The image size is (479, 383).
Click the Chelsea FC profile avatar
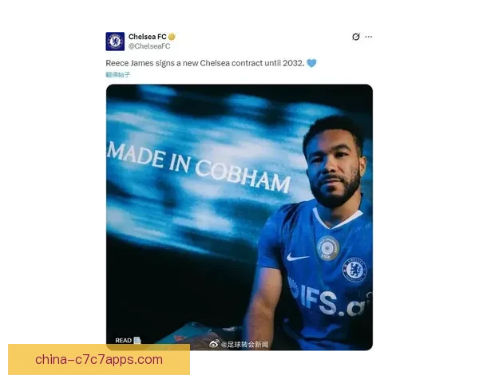click(x=115, y=41)
